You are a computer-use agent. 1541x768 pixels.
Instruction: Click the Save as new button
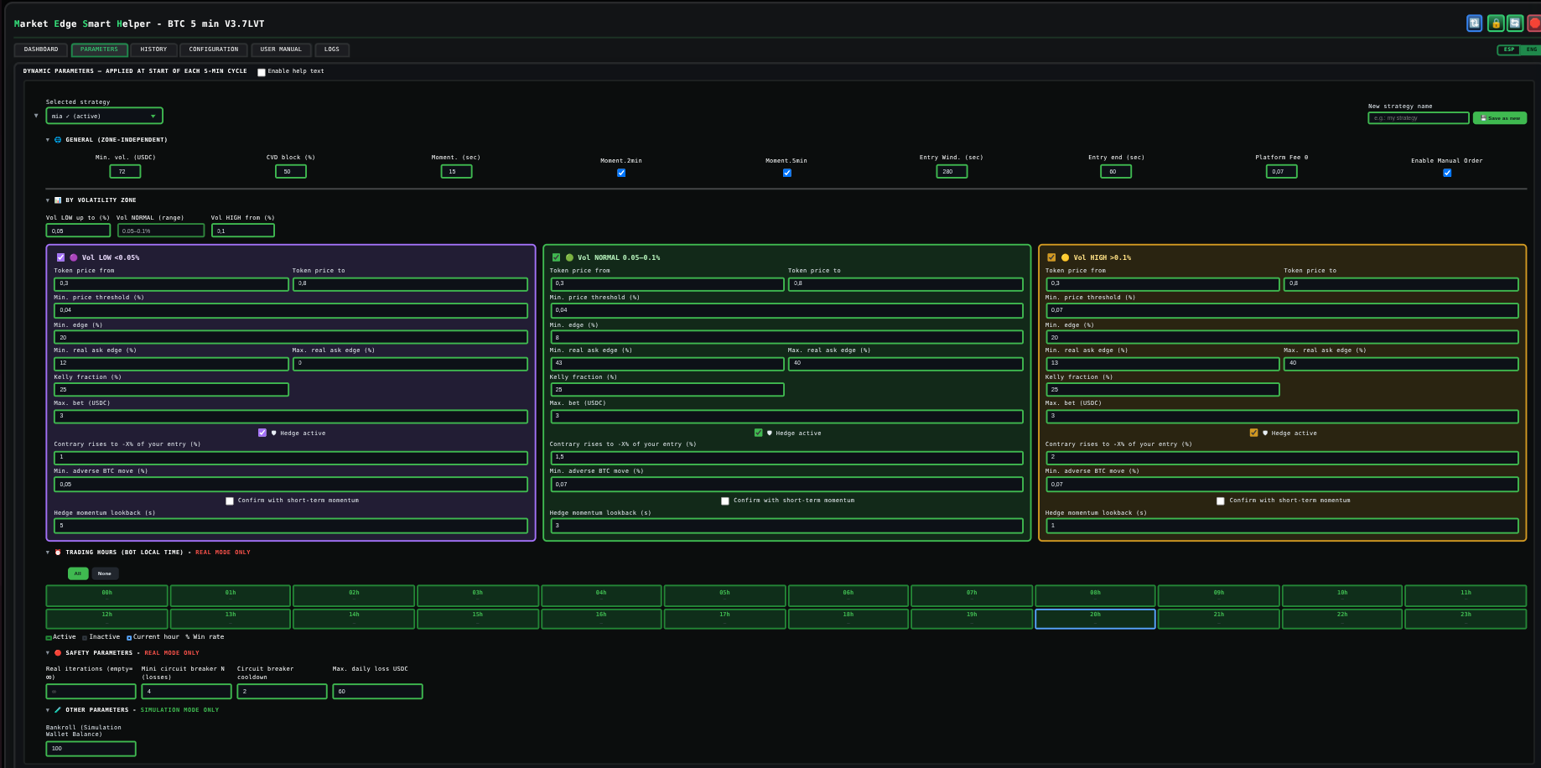coord(1500,118)
